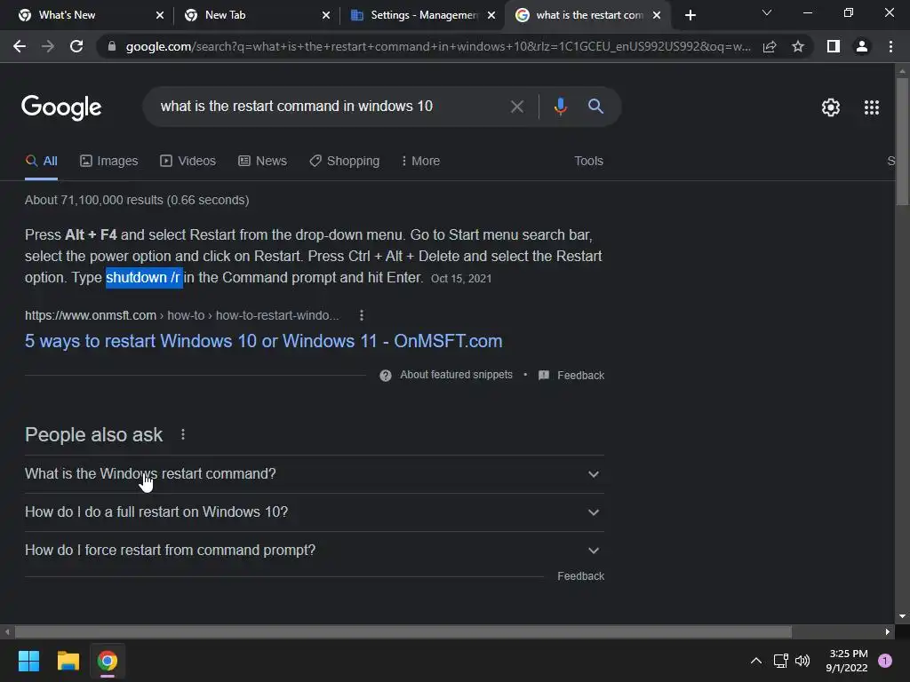Switch to Images results
This screenshot has width=910, height=682.
point(109,162)
